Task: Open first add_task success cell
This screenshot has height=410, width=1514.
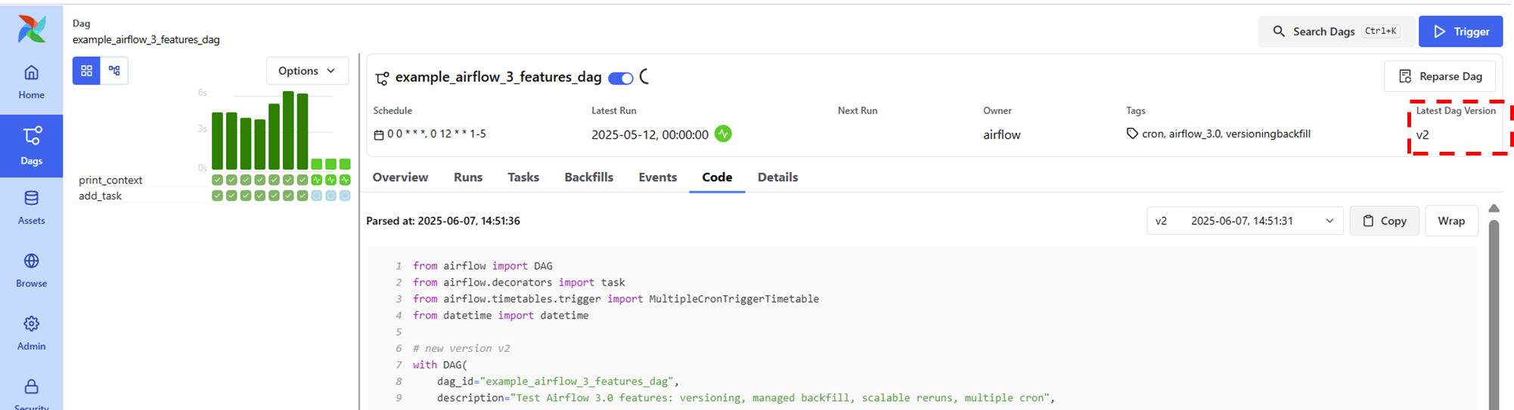Action: point(217,196)
